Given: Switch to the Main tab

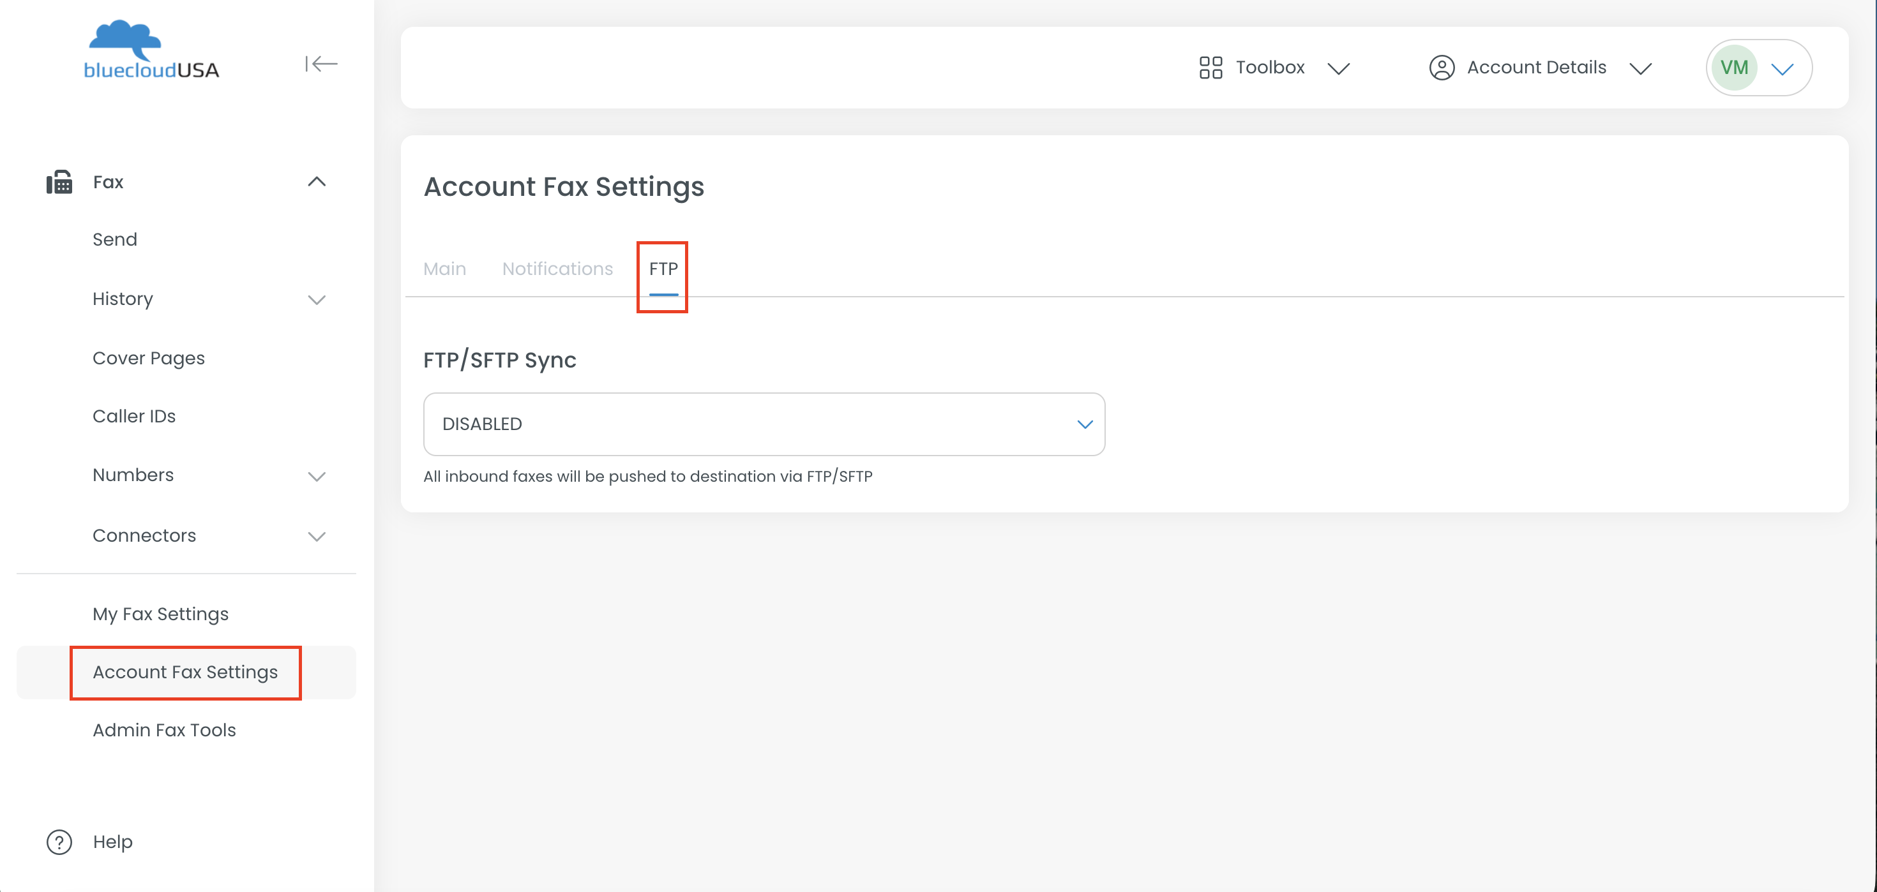Looking at the screenshot, I should tap(444, 269).
